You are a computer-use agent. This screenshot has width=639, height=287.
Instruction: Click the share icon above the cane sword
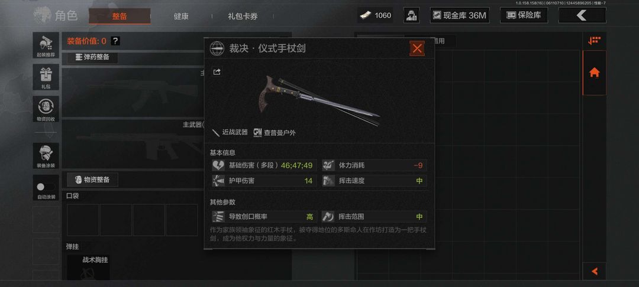217,72
